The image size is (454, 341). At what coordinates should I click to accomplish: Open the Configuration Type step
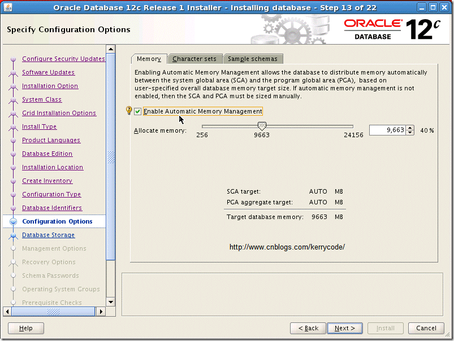pos(51,194)
